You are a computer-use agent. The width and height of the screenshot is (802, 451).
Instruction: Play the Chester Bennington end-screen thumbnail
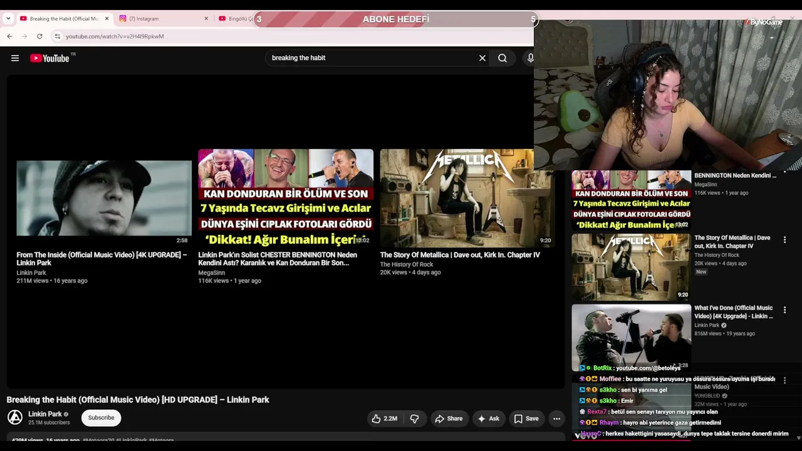286,198
